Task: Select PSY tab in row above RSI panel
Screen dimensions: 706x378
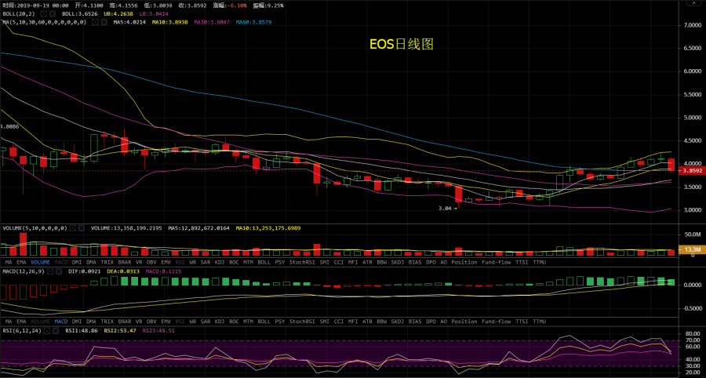Action: (280, 322)
